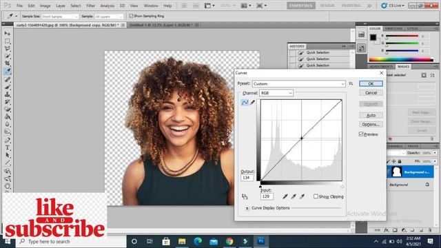Click the layer style fx icon in Layers panel
The image size is (441, 248).
click(x=387, y=230)
